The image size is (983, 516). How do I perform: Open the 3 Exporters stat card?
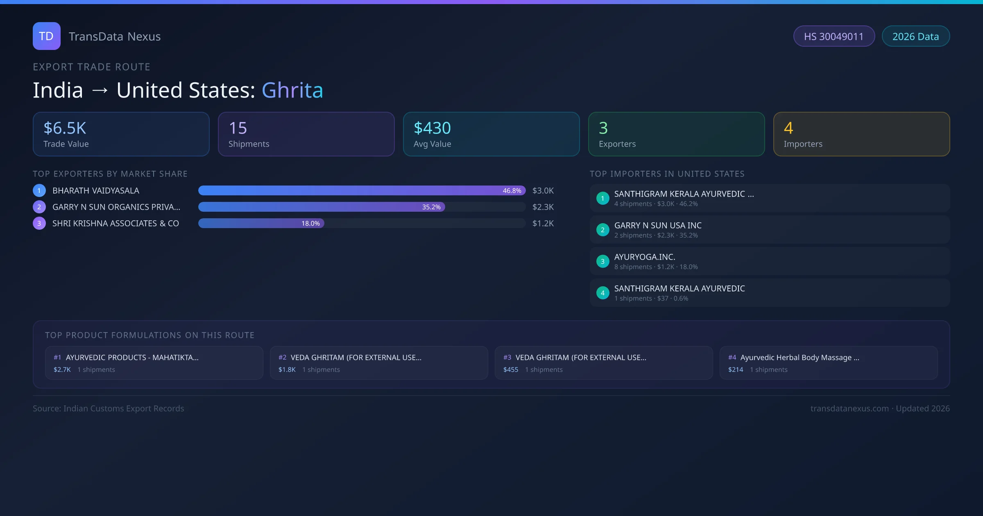point(676,134)
